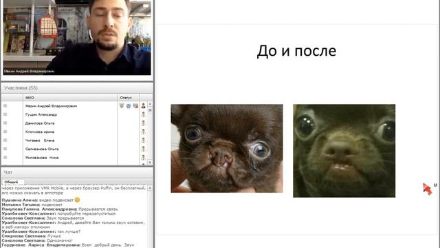Select participant Селиванова Ольга in the list
The image size is (440, 248).
[x=42, y=149]
